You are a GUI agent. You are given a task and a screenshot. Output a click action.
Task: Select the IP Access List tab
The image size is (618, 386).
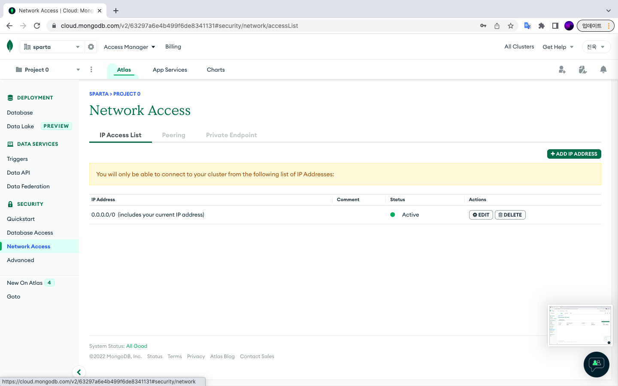pyautogui.click(x=121, y=135)
